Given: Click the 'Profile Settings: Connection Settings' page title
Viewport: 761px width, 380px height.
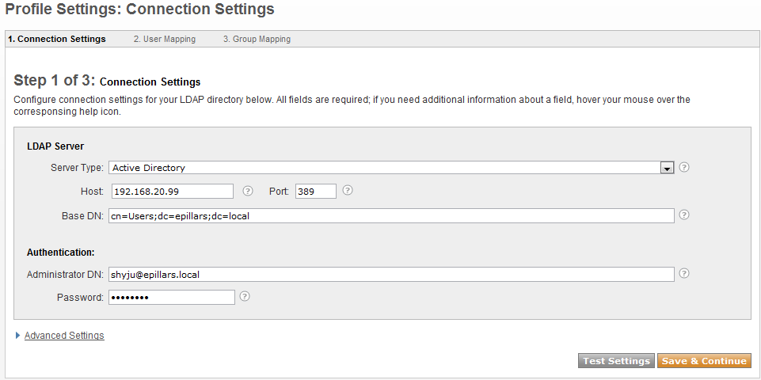Looking at the screenshot, I should tap(139, 9).
